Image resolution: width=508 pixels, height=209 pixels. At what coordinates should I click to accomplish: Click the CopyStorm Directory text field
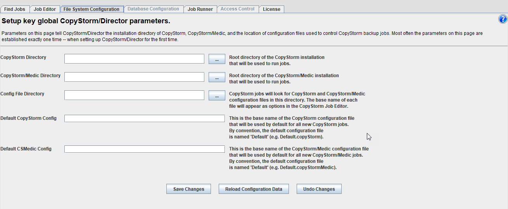pos(134,59)
